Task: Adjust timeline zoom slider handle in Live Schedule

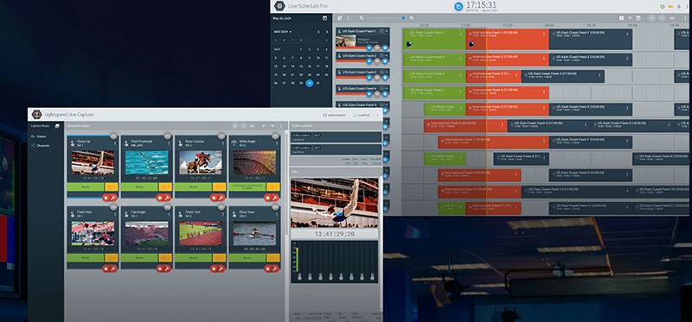Action: pyautogui.click(x=403, y=18)
